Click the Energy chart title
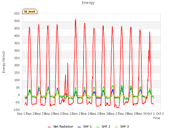 88,3
